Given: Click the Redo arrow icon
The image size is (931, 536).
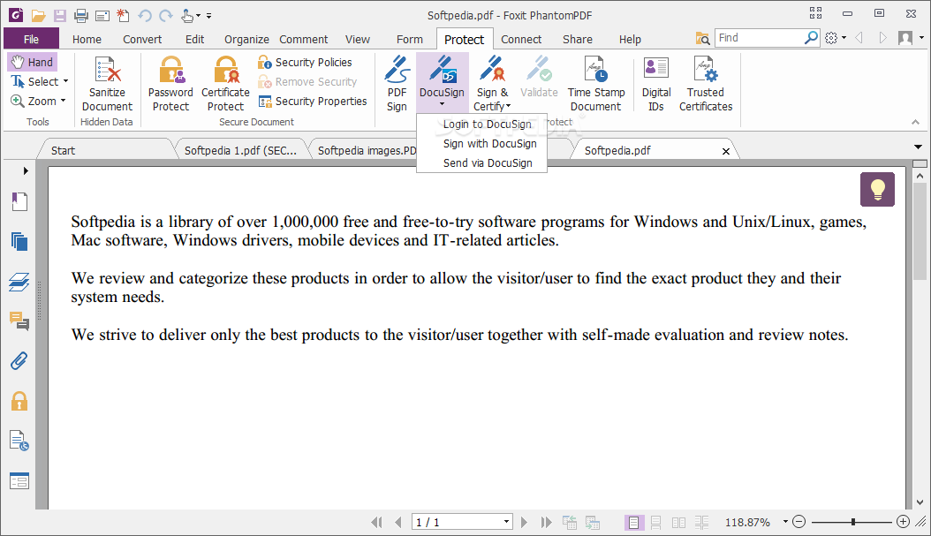Looking at the screenshot, I should pyautogui.click(x=166, y=16).
